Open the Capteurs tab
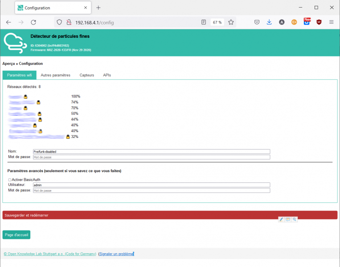 tap(87, 75)
